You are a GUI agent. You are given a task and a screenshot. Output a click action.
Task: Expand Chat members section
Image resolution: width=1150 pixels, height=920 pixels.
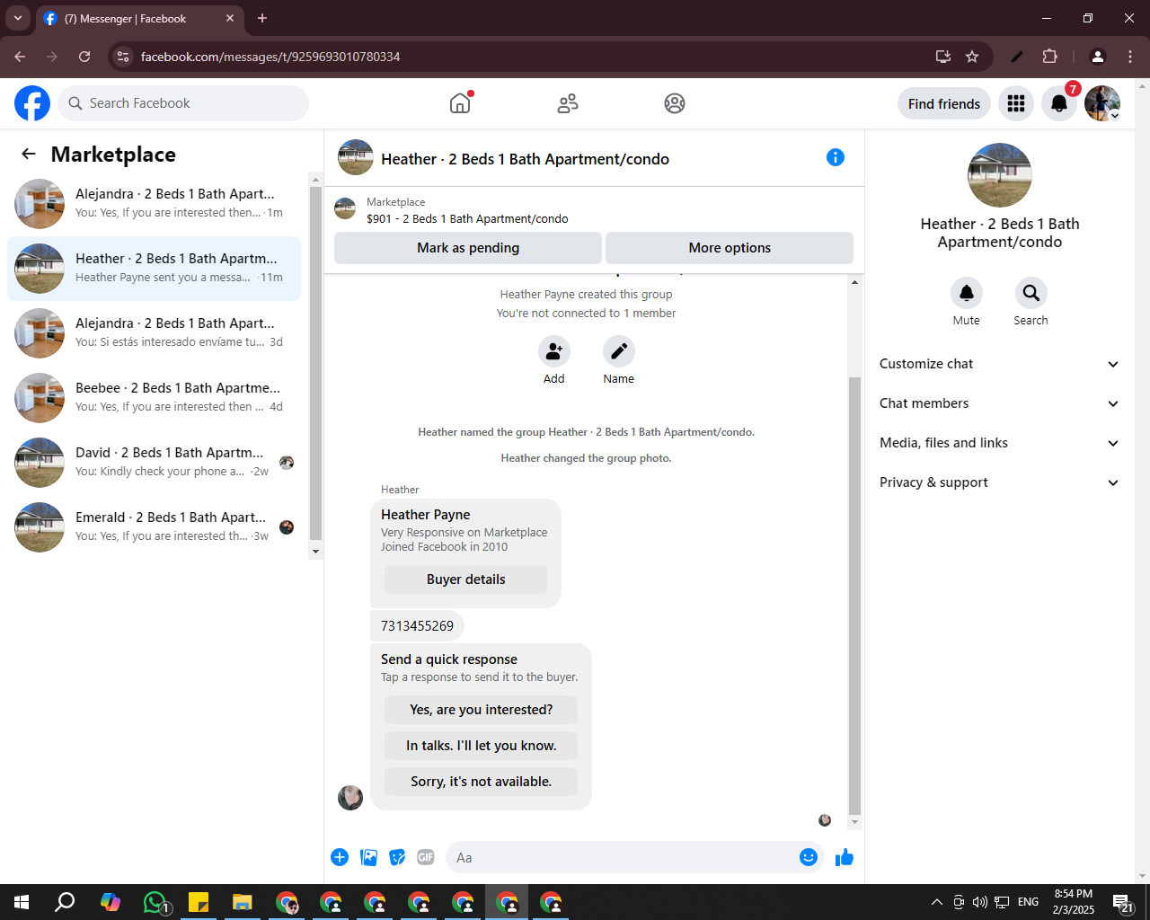point(999,403)
